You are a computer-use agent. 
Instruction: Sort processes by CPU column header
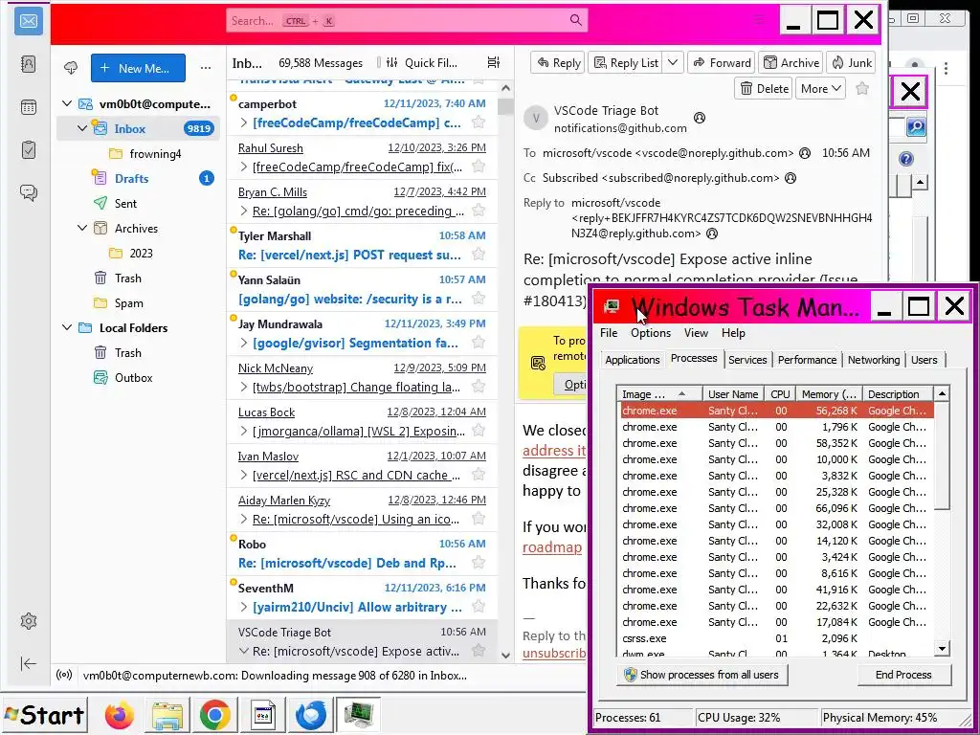779,393
